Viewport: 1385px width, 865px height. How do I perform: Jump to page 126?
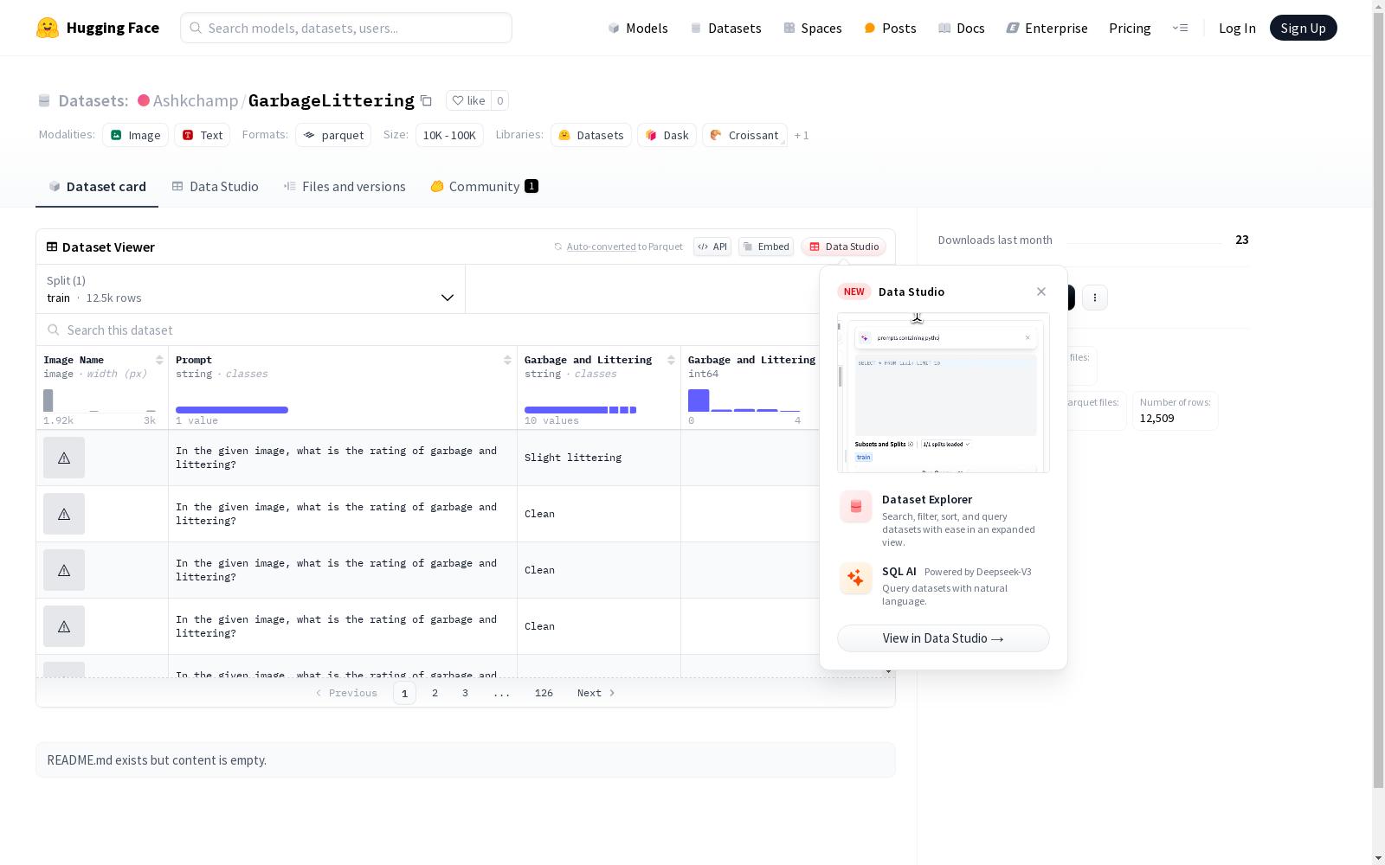pyautogui.click(x=544, y=693)
